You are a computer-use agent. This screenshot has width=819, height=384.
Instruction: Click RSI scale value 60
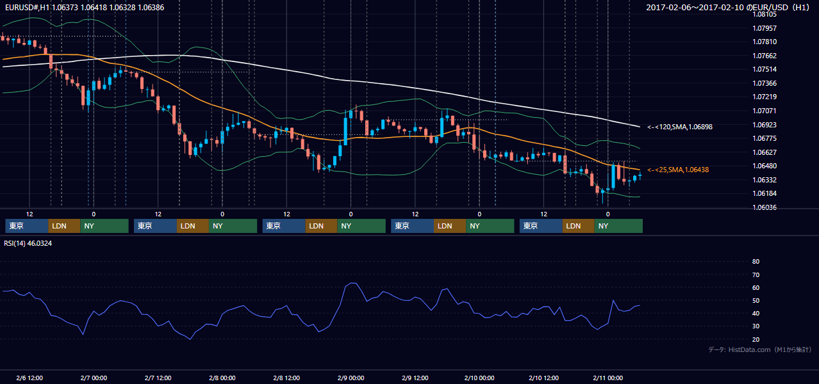pyautogui.click(x=756, y=287)
